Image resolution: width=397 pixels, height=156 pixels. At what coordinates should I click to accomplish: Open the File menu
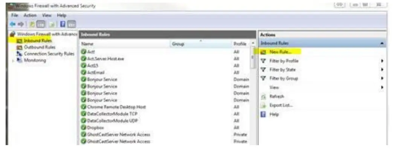coord(15,15)
